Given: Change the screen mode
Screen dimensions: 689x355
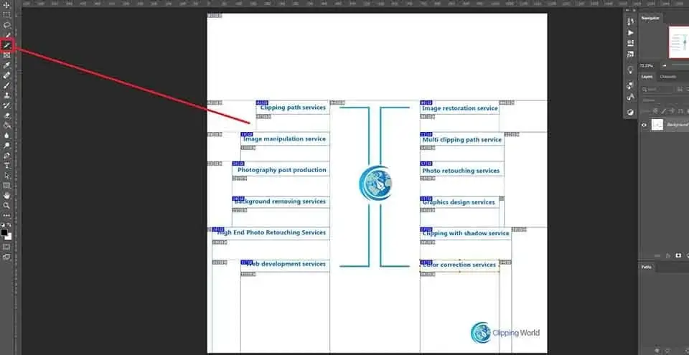Looking at the screenshot, I should pos(6,257).
